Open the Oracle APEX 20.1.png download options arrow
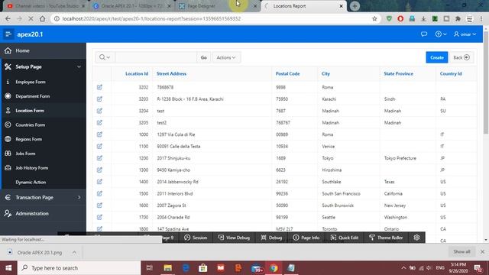Image resolution: width=489 pixels, height=275 pixels. 74,252
